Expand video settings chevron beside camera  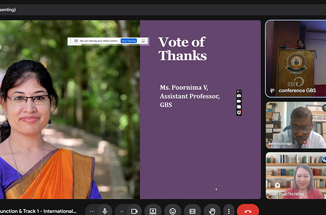point(122,211)
